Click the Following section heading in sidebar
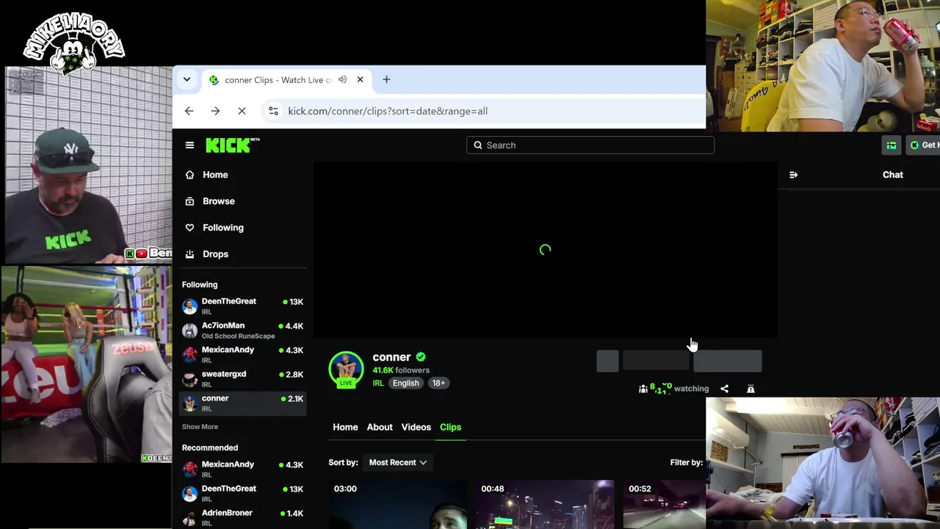This screenshot has height=529, width=940. (x=200, y=284)
